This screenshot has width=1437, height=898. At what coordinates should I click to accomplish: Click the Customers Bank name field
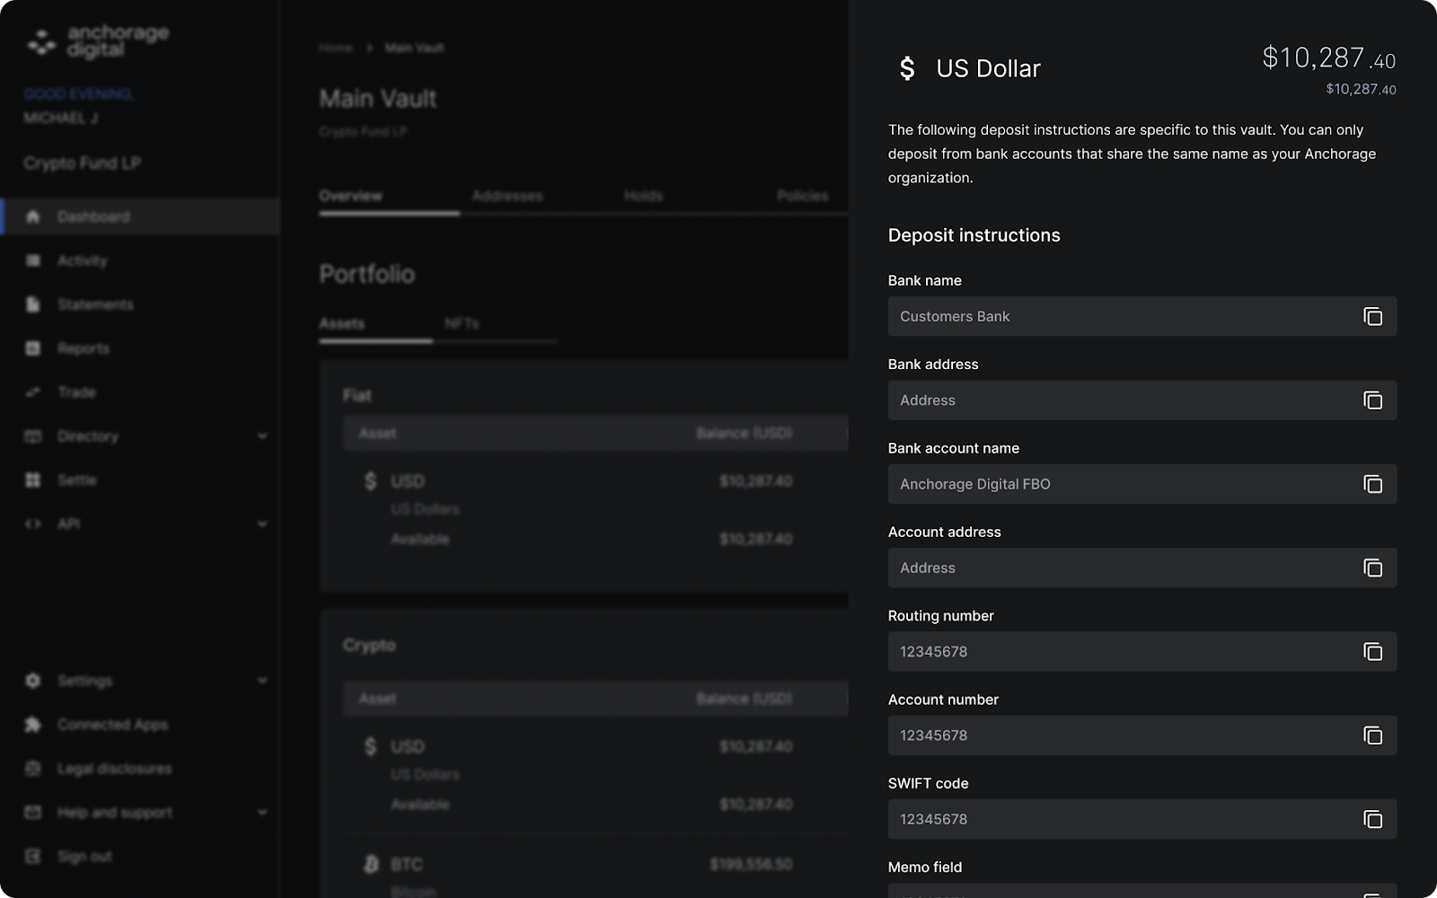pyautogui.click(x=1142, y=316)
